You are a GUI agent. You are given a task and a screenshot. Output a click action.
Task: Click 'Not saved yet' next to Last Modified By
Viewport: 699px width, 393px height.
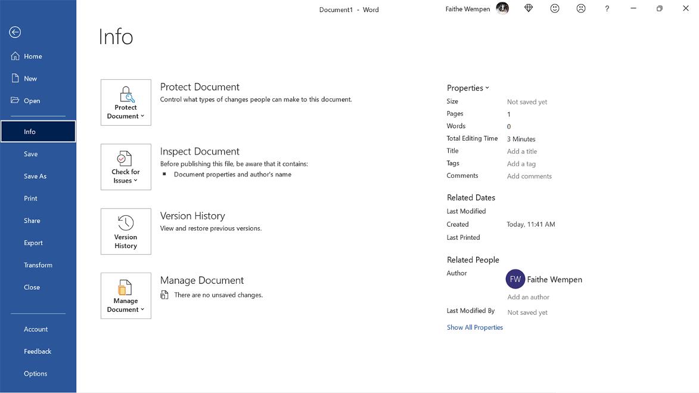(x=527, y=312)
